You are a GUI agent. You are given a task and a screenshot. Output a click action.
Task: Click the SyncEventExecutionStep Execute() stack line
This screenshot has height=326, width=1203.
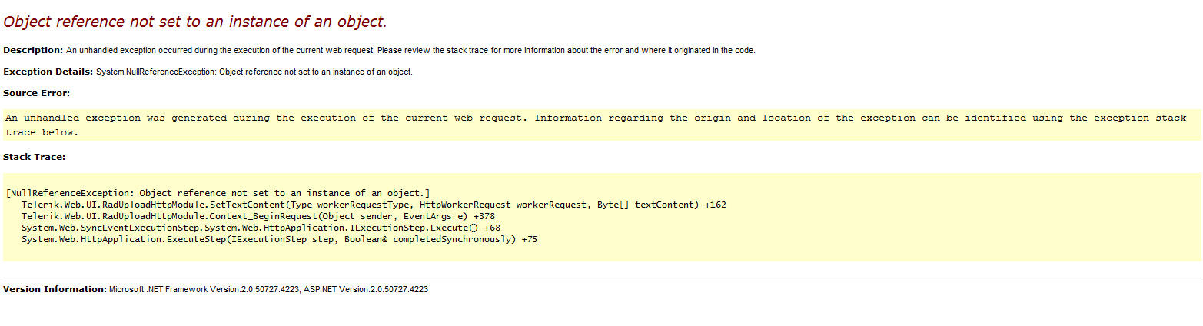[251, 228]
